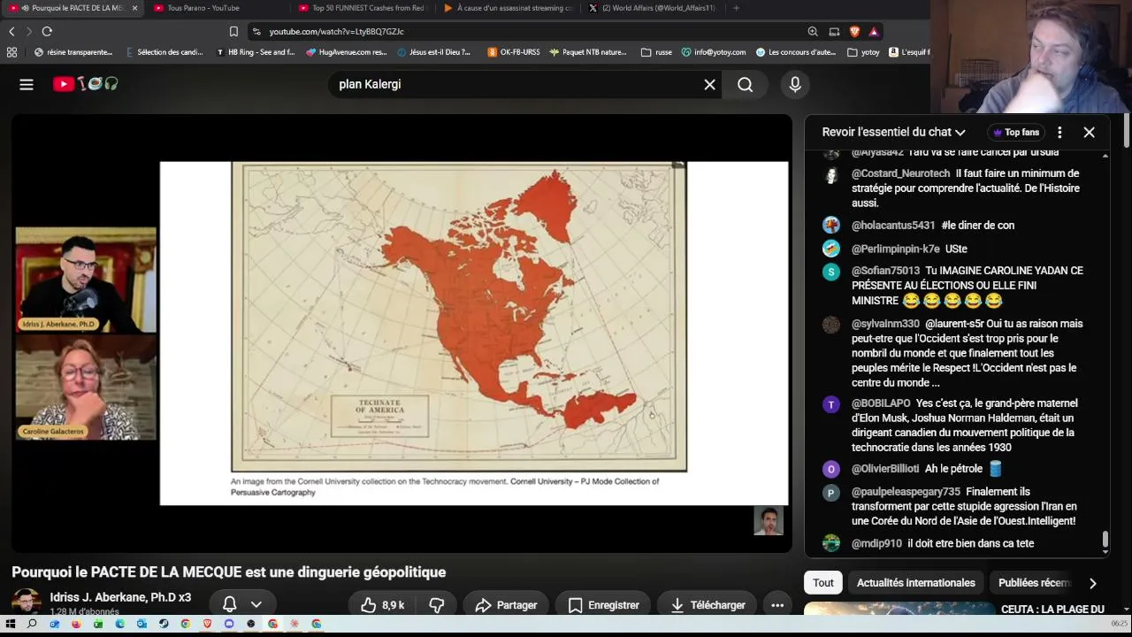This screenshot has height=637, width=1132.
Task: Open the 'yotoy' bookmarks folder
Action: tap(863, 52)
